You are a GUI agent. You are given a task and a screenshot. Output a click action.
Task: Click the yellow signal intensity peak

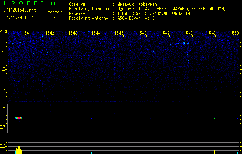tap(18, 149)
